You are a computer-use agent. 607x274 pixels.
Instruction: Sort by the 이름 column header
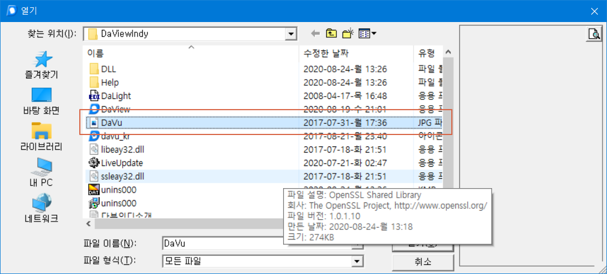tap(191, 53)
